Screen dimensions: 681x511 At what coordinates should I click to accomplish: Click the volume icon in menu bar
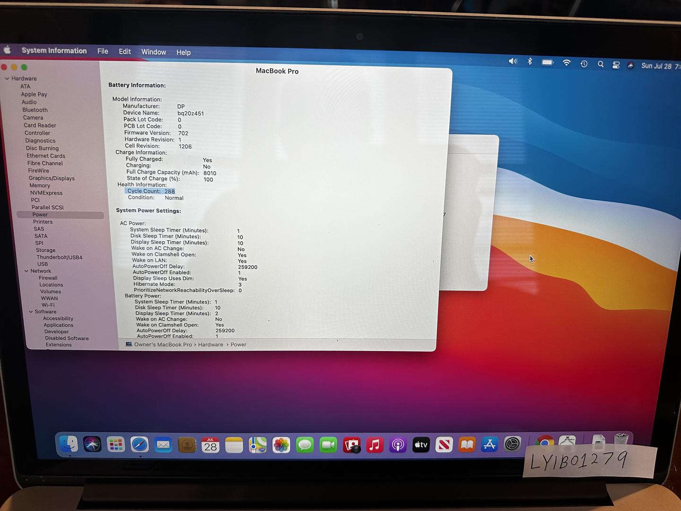coord(513,61)
